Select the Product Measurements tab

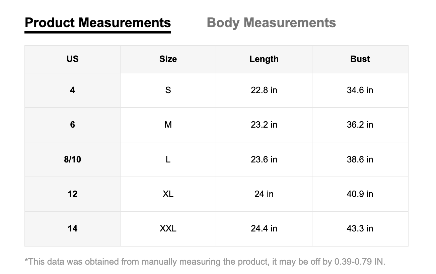click(98, 23)
